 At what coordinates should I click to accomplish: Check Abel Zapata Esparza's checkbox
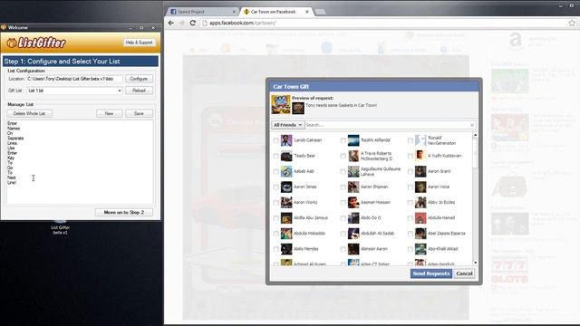tap(410, 234)
